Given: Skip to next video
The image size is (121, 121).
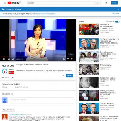Looking at the screenshot, I should coord(9,59).
